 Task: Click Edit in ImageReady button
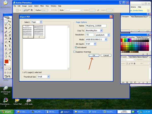[x=8, y=77]
